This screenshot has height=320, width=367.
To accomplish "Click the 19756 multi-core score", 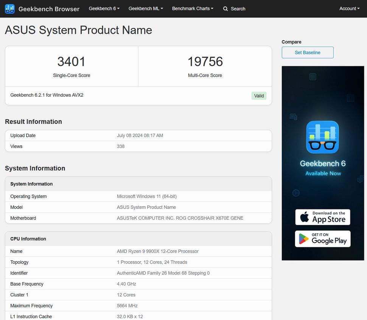I will [x=205, y=61].
